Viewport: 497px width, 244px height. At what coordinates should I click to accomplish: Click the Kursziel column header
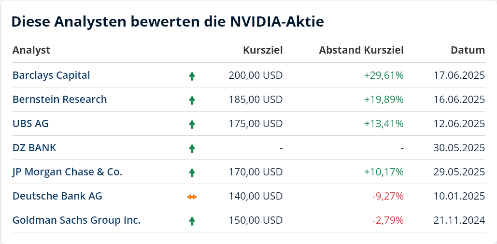(x=263, y=50)
